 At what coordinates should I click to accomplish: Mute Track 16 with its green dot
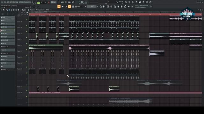(x=27, y=73)
